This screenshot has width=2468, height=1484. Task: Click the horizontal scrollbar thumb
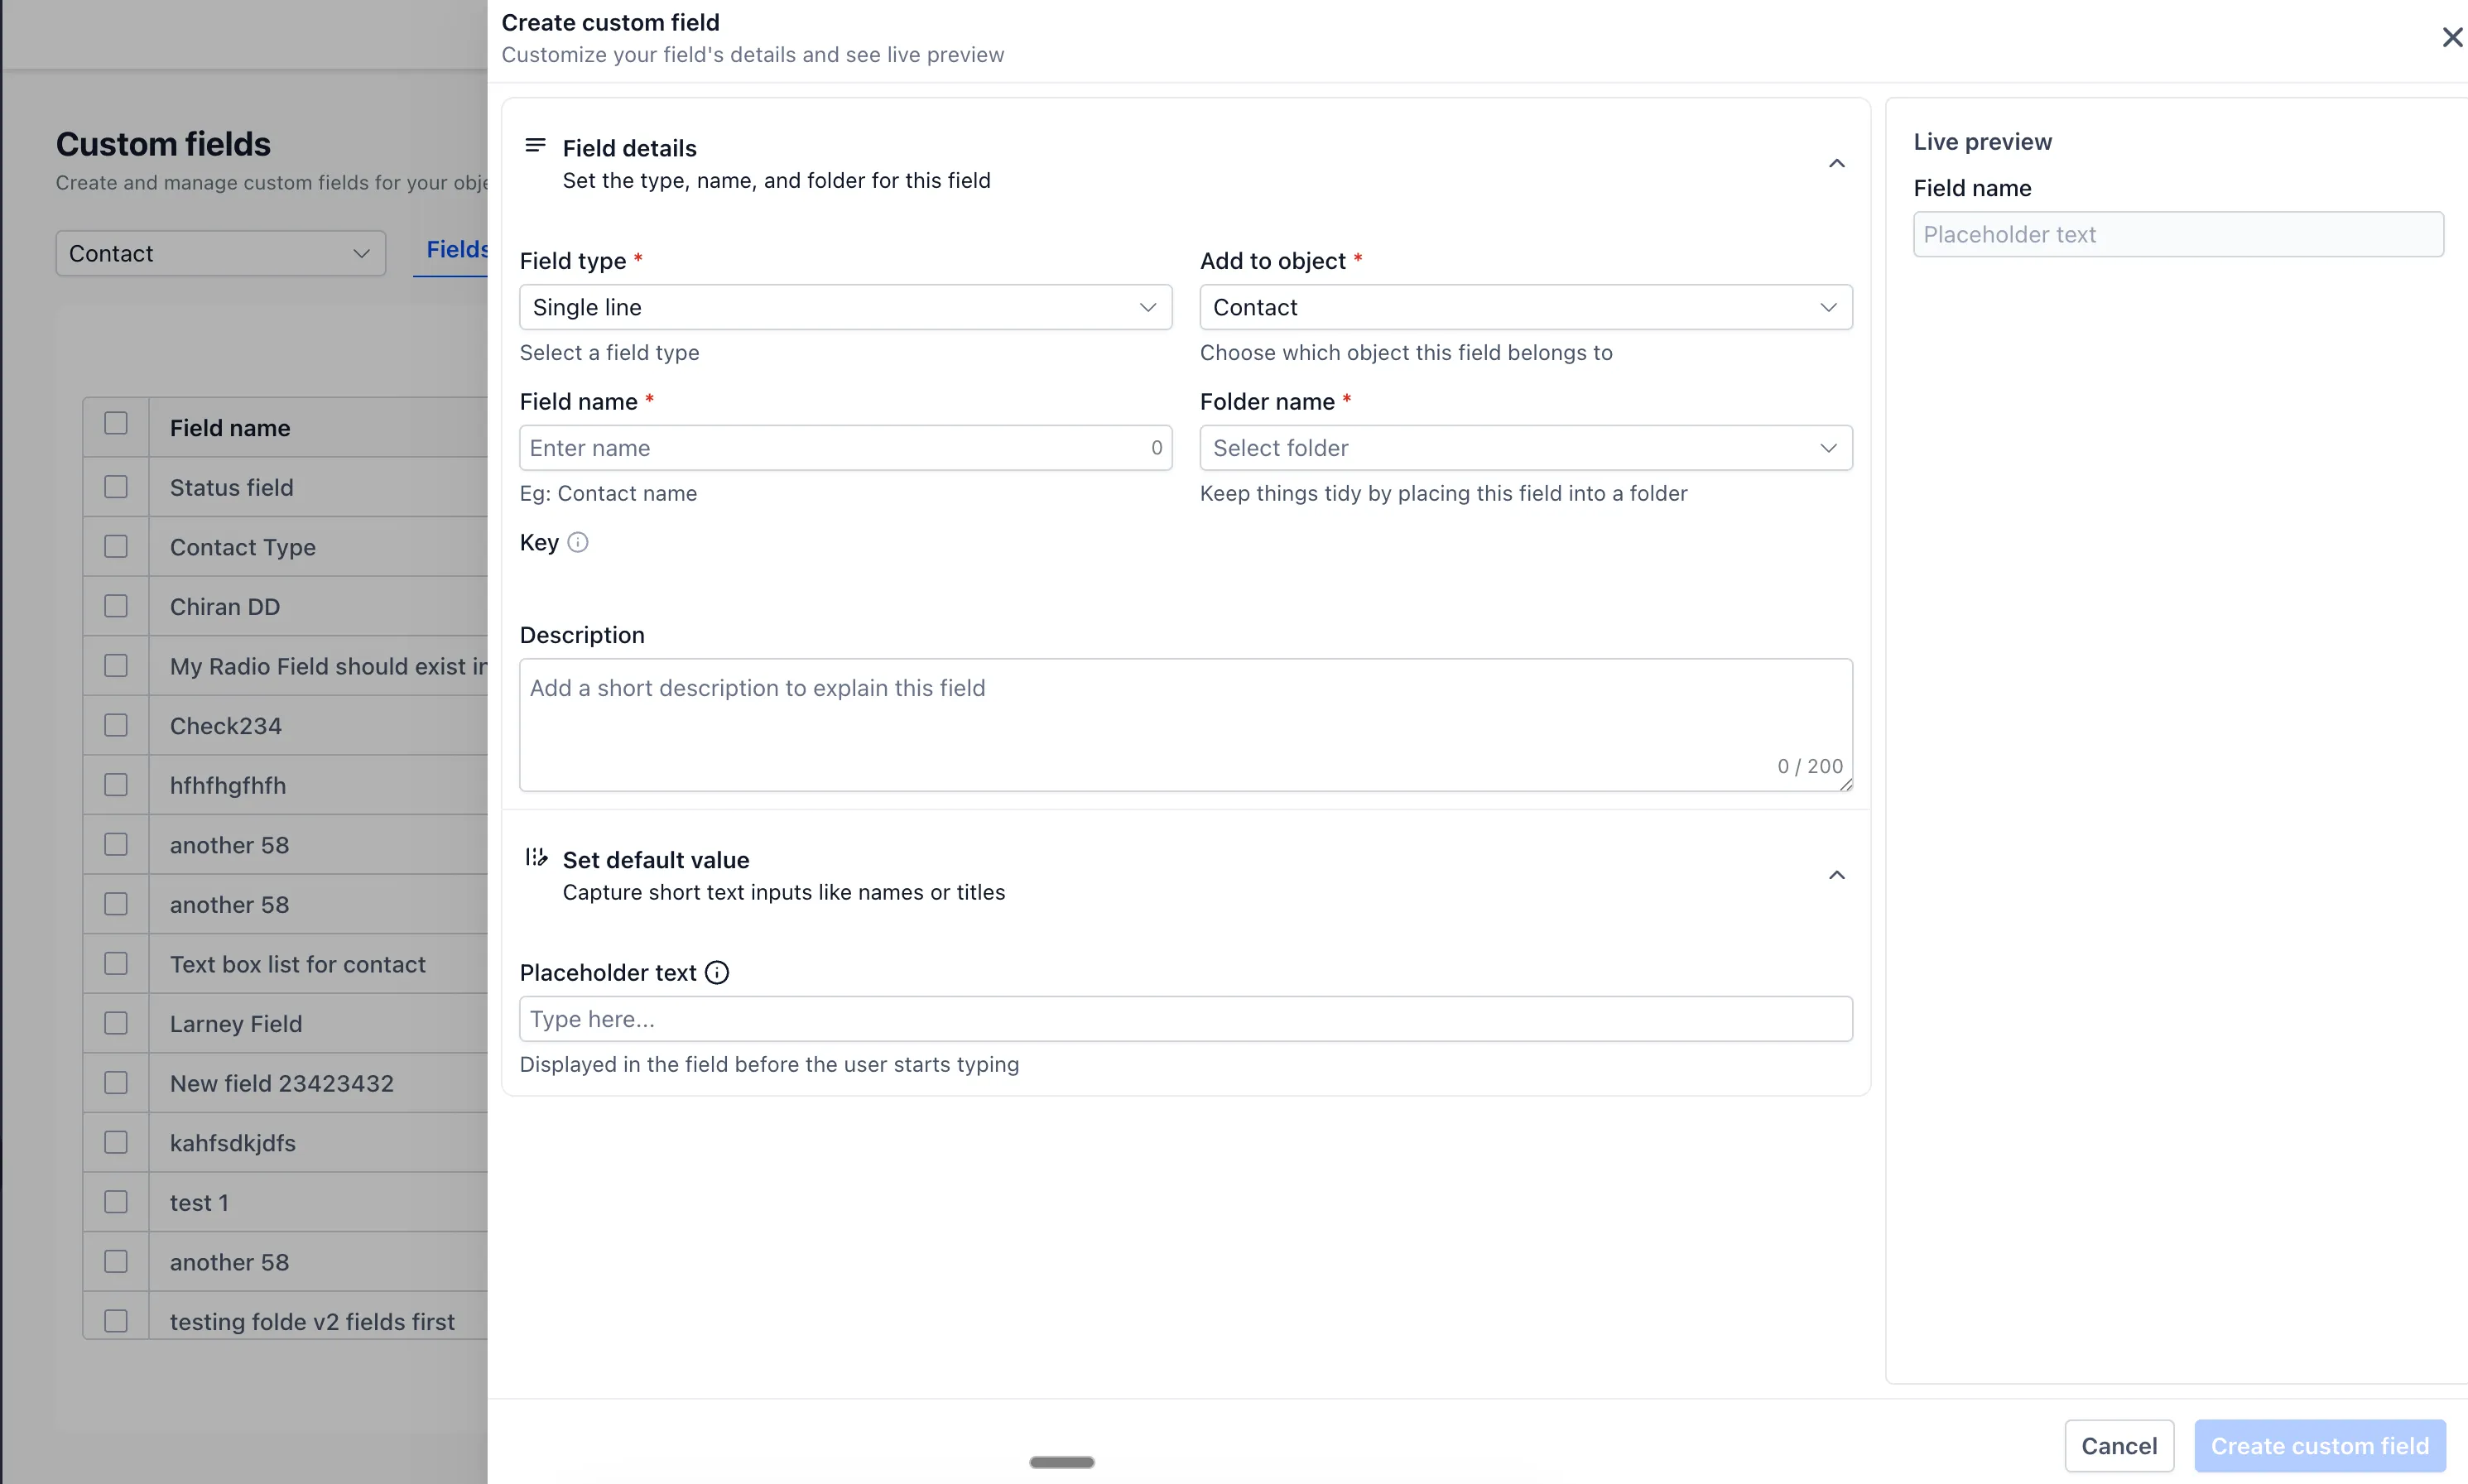(x=1061, y=1461)
